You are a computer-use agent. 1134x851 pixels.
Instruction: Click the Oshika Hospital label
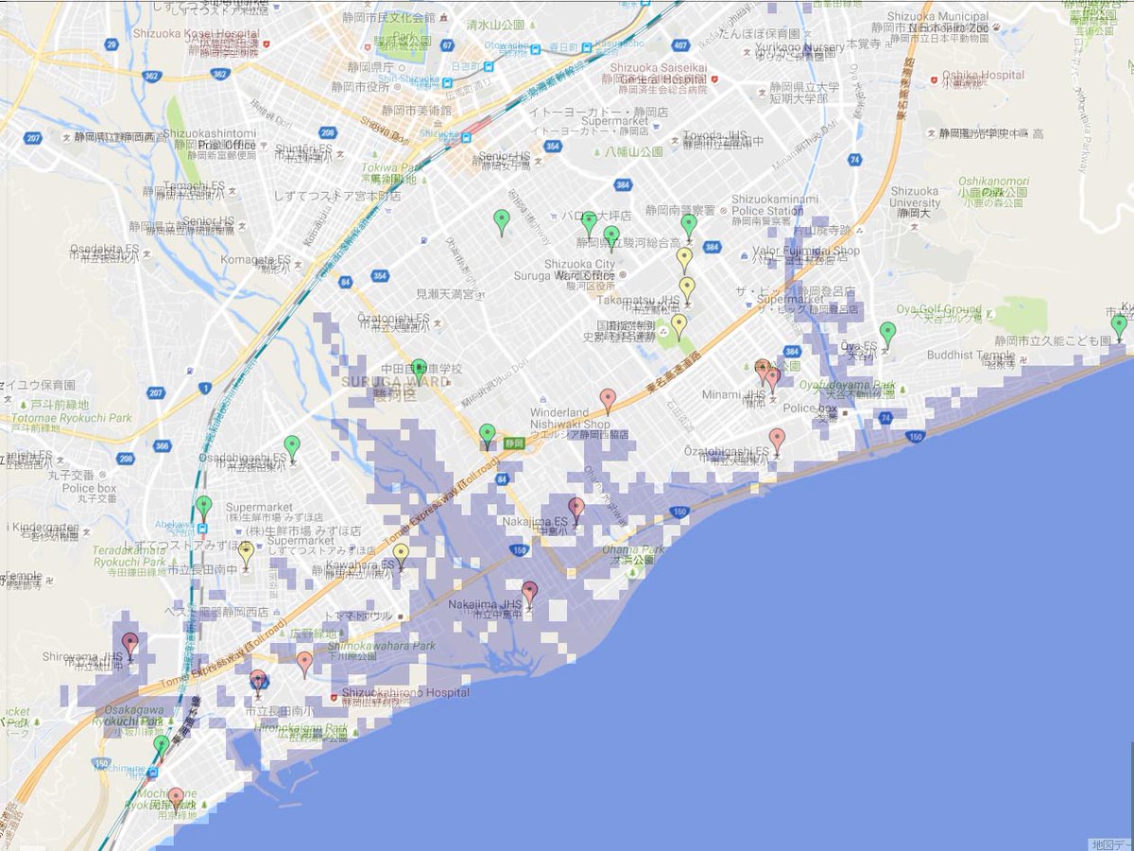985,75
